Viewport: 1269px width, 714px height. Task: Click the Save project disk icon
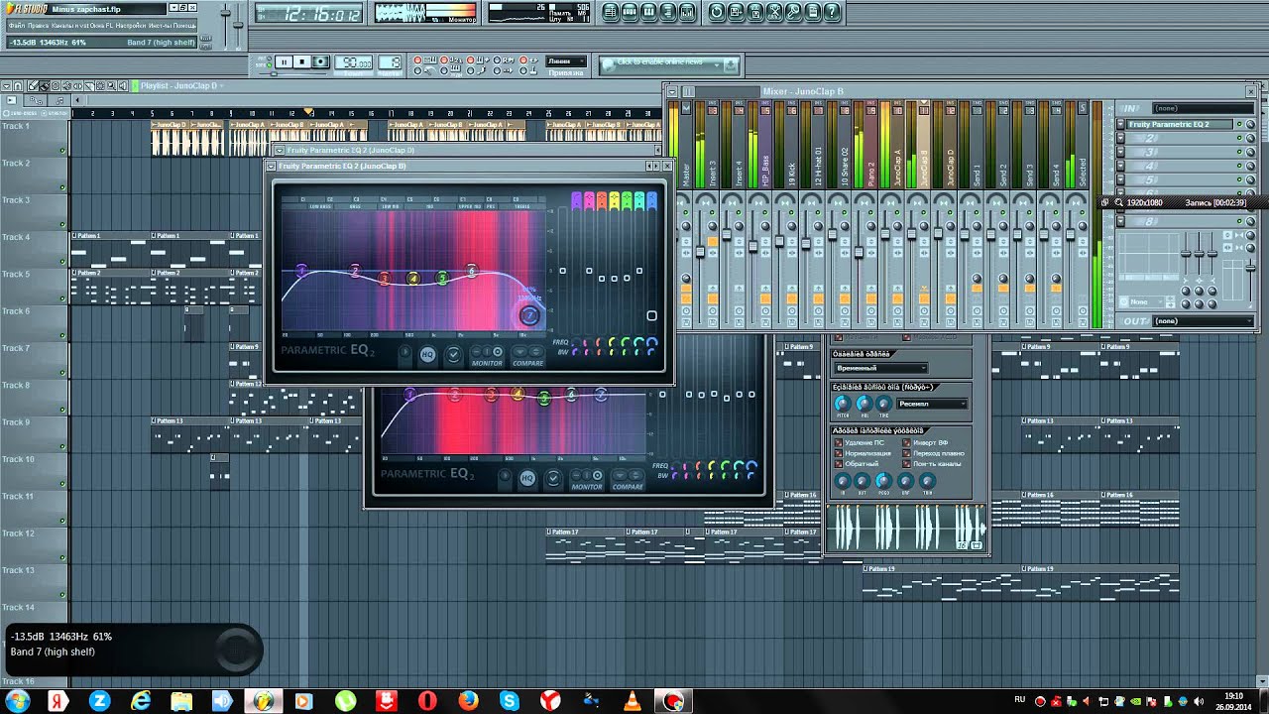point(737,13)
